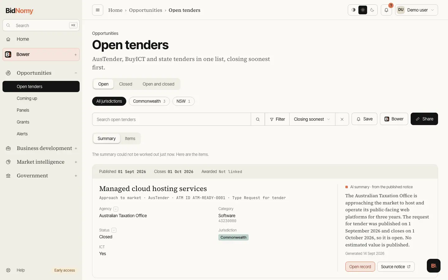Click the Open record button

click(x=360, y=267)
